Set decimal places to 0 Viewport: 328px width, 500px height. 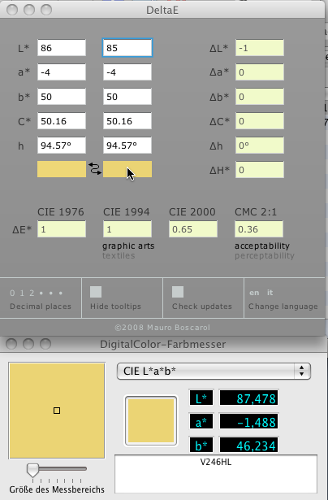pos(12,293)
